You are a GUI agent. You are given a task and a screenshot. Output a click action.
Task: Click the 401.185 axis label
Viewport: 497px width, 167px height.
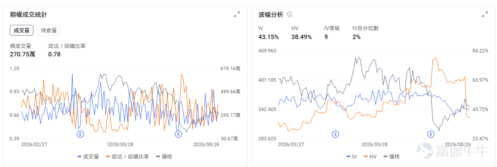click(268, 80)
